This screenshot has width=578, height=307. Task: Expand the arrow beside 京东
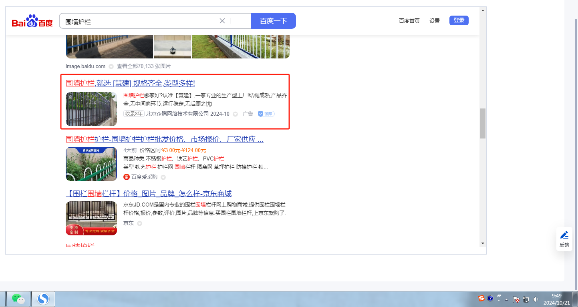pyautogui.click(x=139, y=223)
